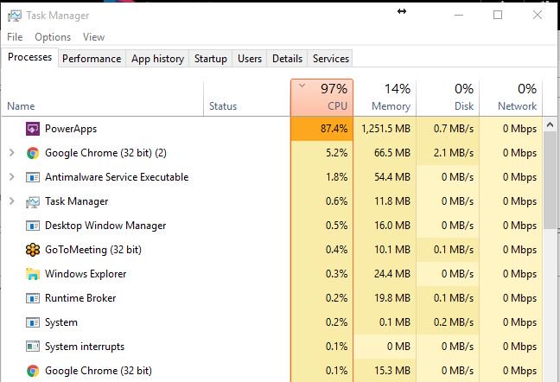Click the vertical scrollbar thumb

coord(550,180)
